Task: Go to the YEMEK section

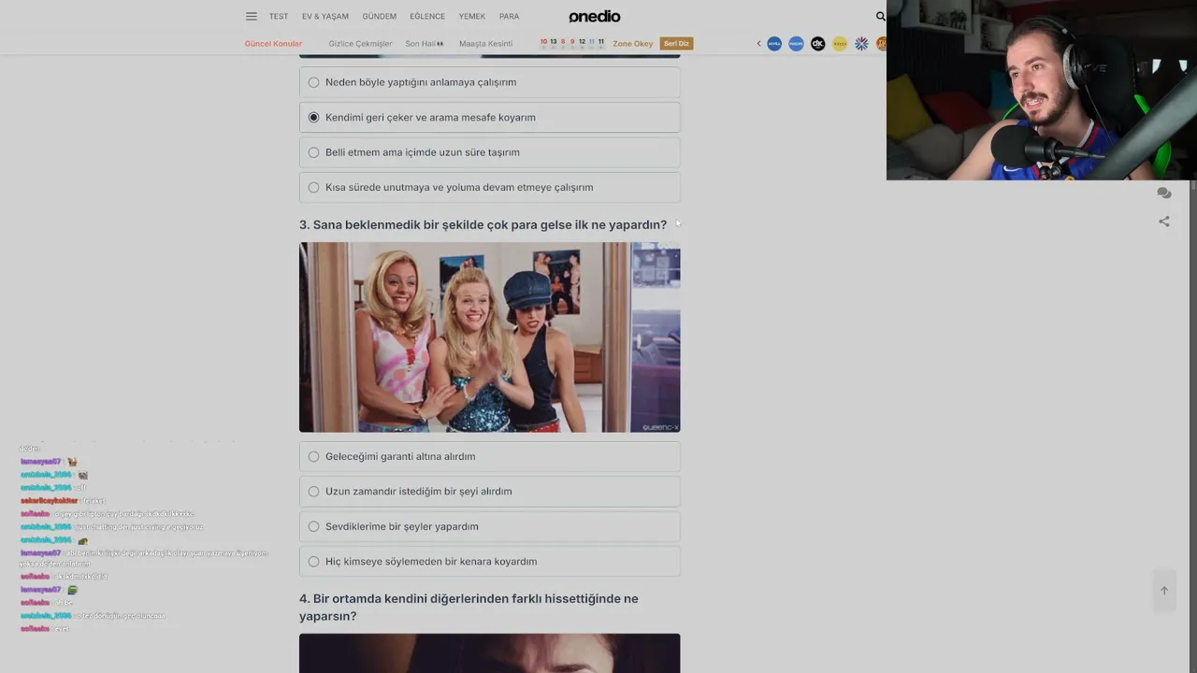Action: [472, 16]
